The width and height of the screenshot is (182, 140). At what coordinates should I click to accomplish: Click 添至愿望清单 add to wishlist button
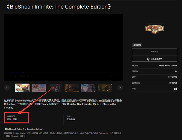point(154,59)
